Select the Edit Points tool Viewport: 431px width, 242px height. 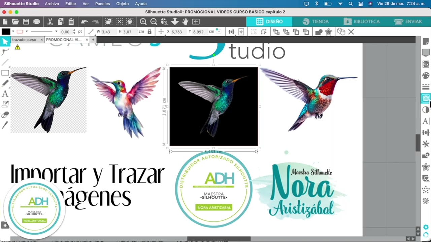tap(5, 52)
